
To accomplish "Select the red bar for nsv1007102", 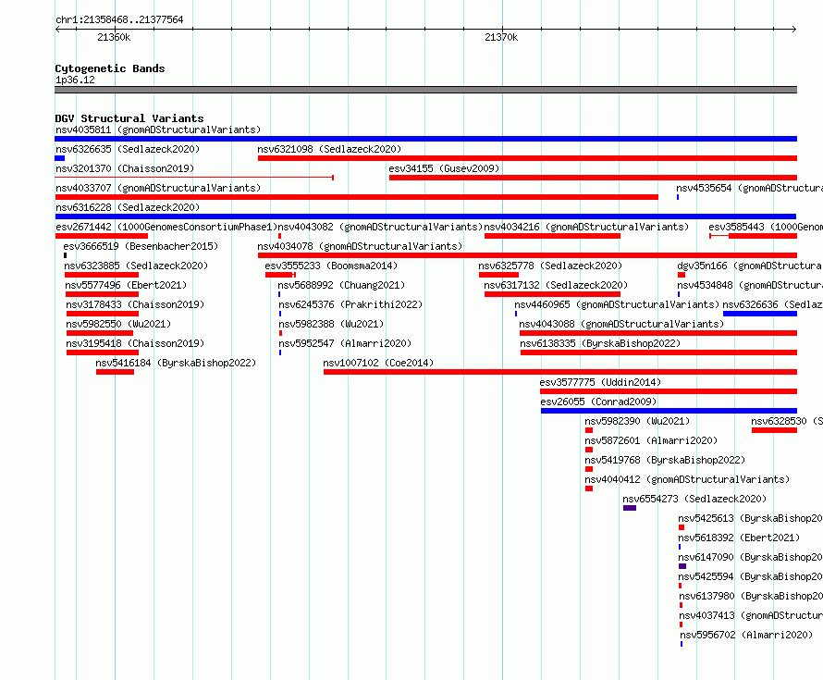I will (560, 372).
